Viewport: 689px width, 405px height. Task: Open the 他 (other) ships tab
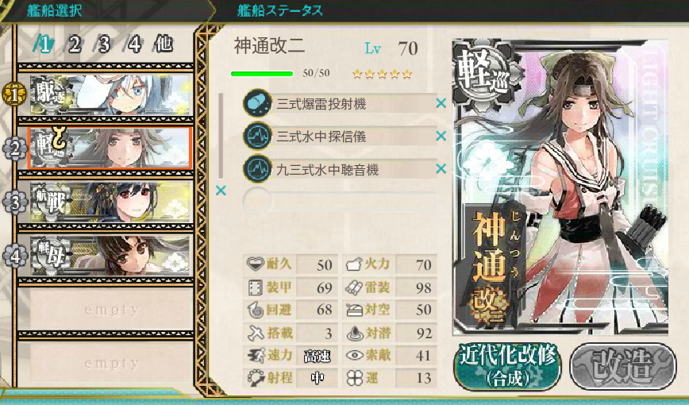pyautogui.click(x=164, y=44)
